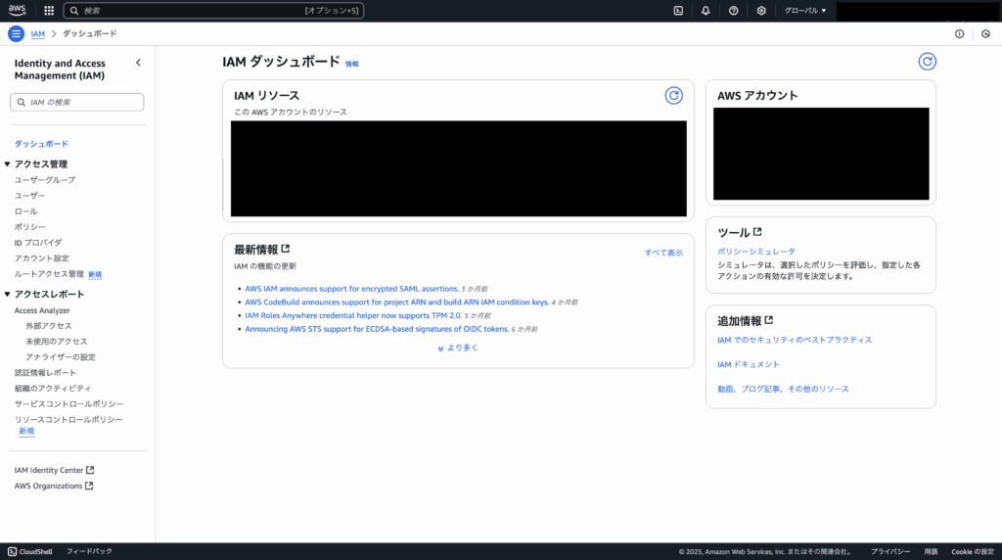Click プライバシー in the footer
Image resolution: width=1002 pixels, height=560 pixels.
(890, 552)
